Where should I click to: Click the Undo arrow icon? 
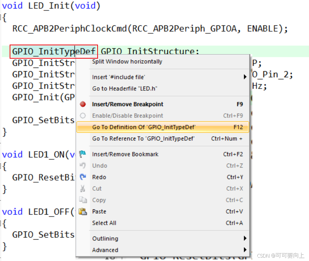click(83, 165)
